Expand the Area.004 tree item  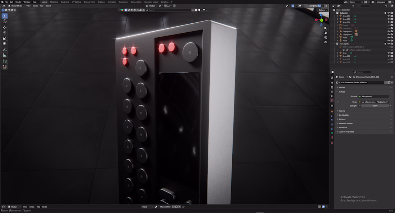pos(338,16)
